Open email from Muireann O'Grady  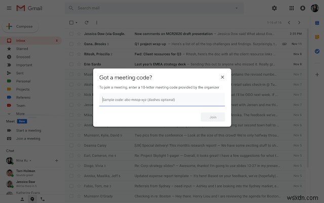[x=186, y=196]
